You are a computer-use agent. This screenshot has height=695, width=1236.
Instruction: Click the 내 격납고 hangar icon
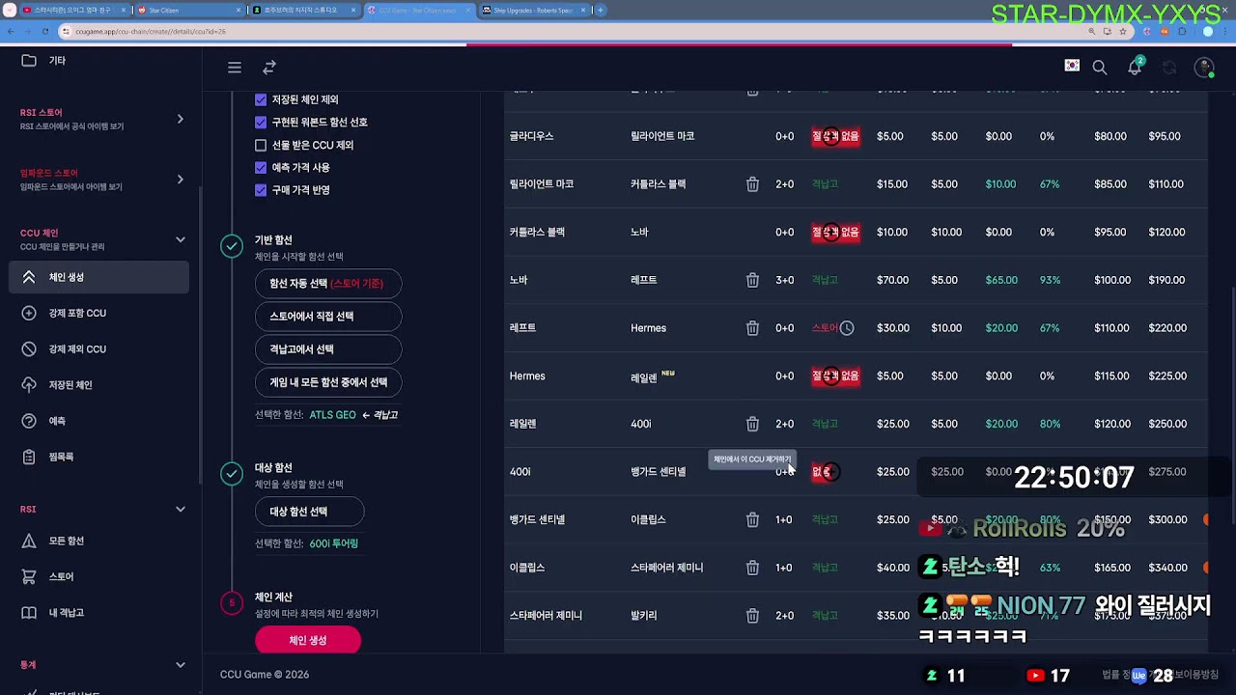(x=29, y=613)
